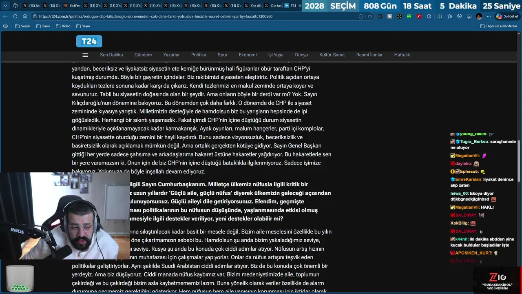Viewport: 522px width, 294px height.
Task: Reload the page
Action: point(15,16)
